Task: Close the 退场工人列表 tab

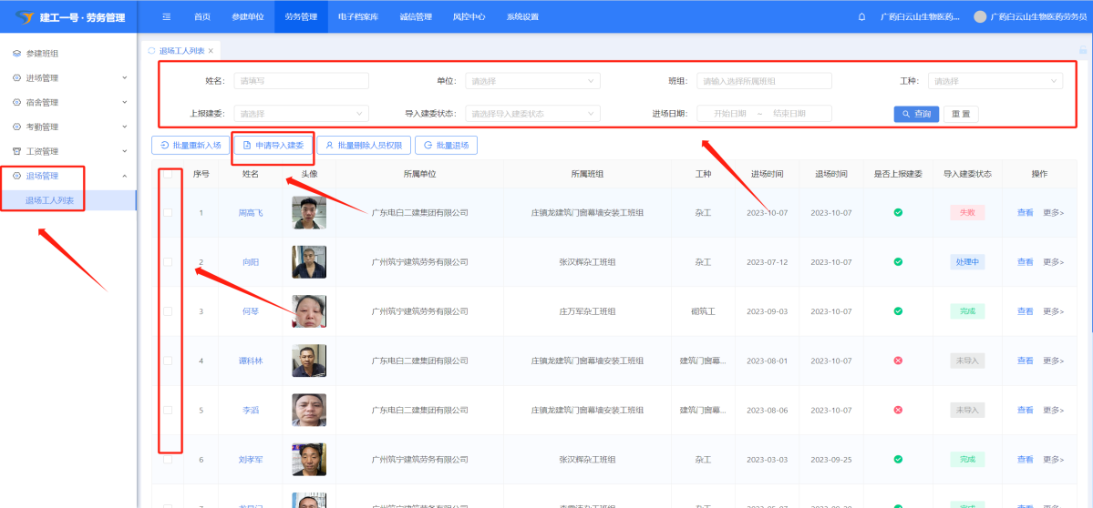Action: (x=211, y=51)
